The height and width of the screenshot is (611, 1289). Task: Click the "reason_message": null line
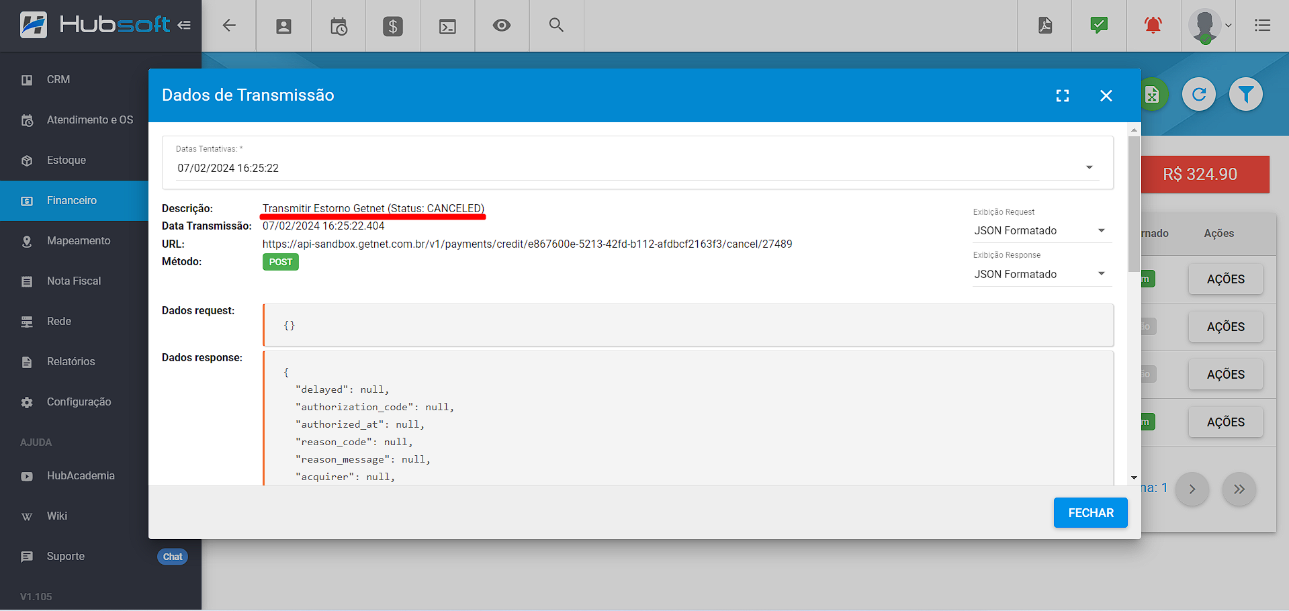pyautogui.click(x=363, y=459)
